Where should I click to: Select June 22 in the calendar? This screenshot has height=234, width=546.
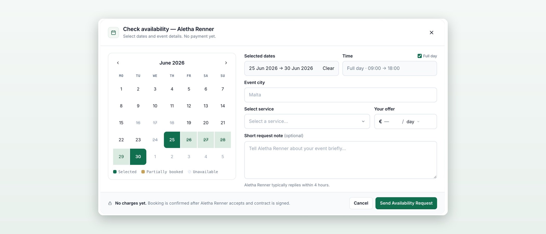121,140
